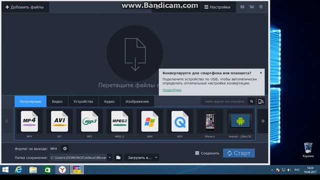This screenshot has width=320, height=180.
Task: Expand the save folder path dropdown
Action: [109, 157]
